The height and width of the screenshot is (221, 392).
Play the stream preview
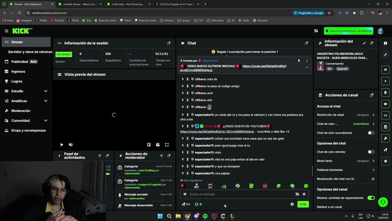pyautogui.click(x=62, y=145)
